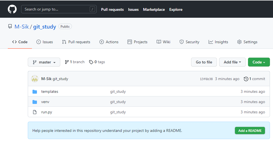Click the venv folder icon

[x=35, y=102]
